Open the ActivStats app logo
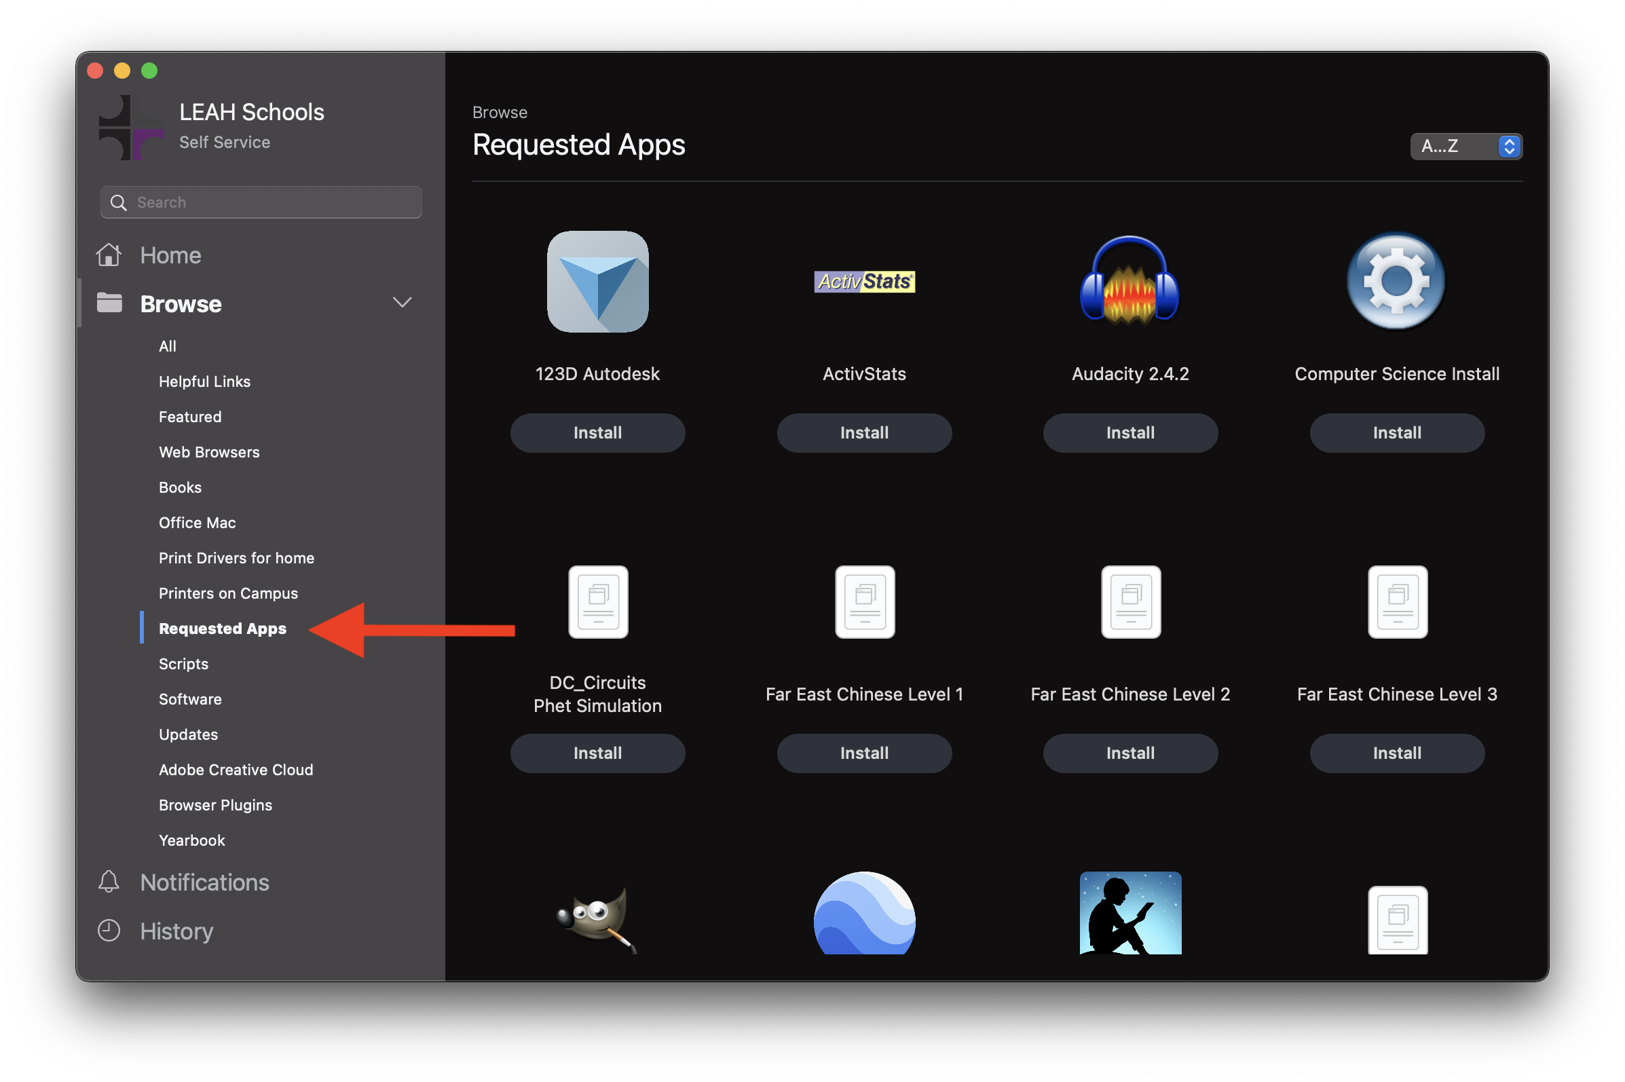 864,282
